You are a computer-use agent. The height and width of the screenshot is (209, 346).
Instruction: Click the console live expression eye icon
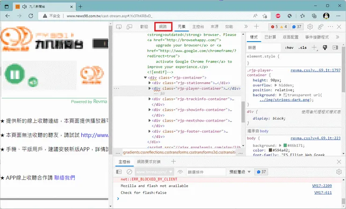[179, 172]
